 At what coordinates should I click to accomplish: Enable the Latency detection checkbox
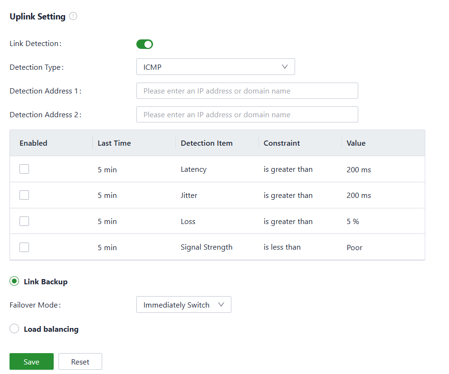24,169
